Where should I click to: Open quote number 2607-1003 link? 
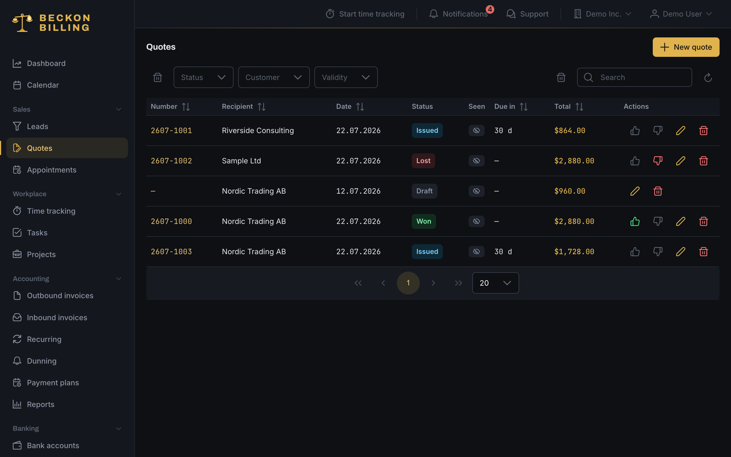pos(171,251)
